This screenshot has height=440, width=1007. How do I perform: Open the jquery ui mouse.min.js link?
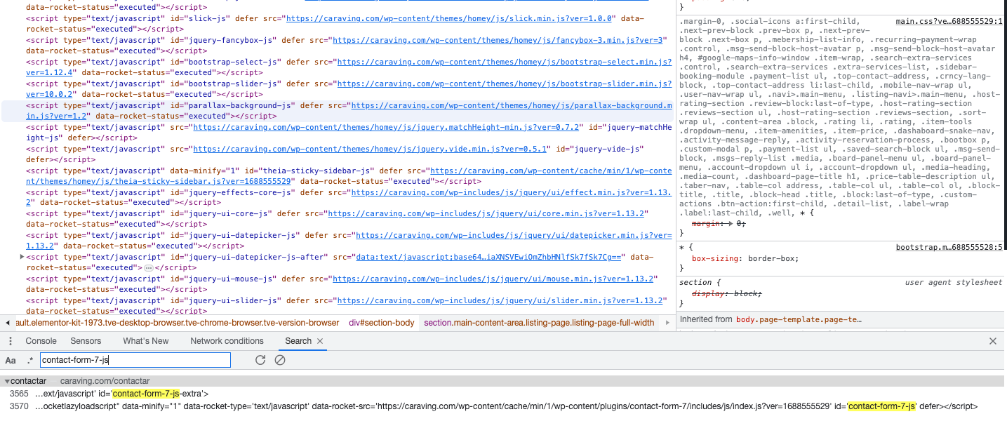coord(493,279)
